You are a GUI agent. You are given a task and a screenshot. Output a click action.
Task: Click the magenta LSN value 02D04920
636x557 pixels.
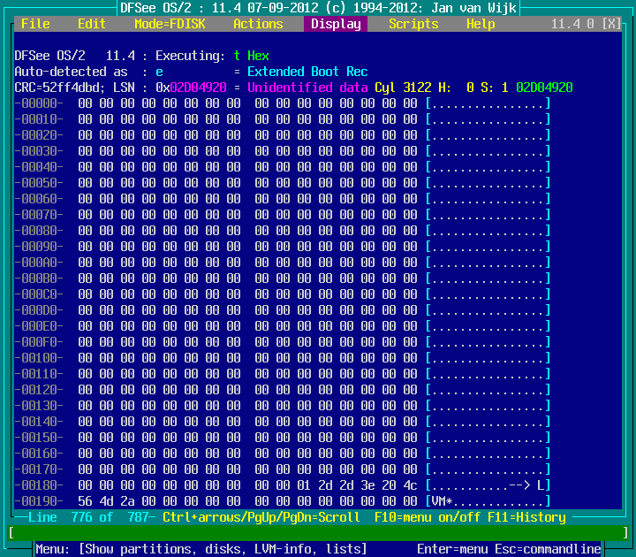(198, 88)
